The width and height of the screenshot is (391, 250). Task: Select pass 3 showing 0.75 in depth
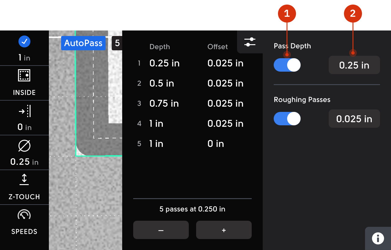pyautogui.click(x=164, y=103)
